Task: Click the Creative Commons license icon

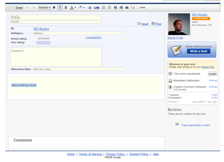Action: (x=170, y=87)
